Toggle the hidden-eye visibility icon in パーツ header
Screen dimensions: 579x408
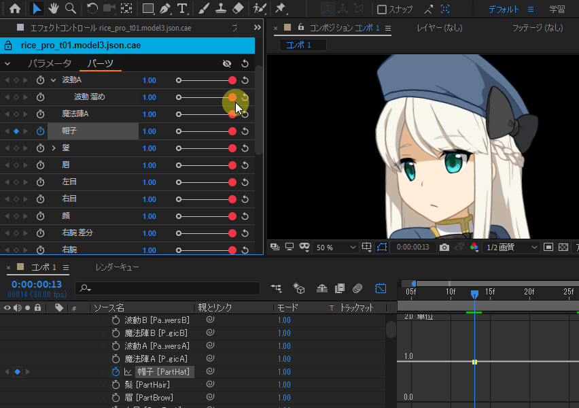pos(228,64)
